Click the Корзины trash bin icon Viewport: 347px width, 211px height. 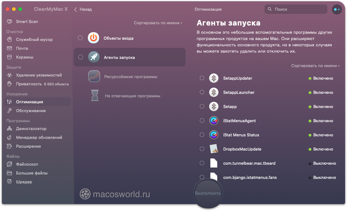[x=9, y=57]
